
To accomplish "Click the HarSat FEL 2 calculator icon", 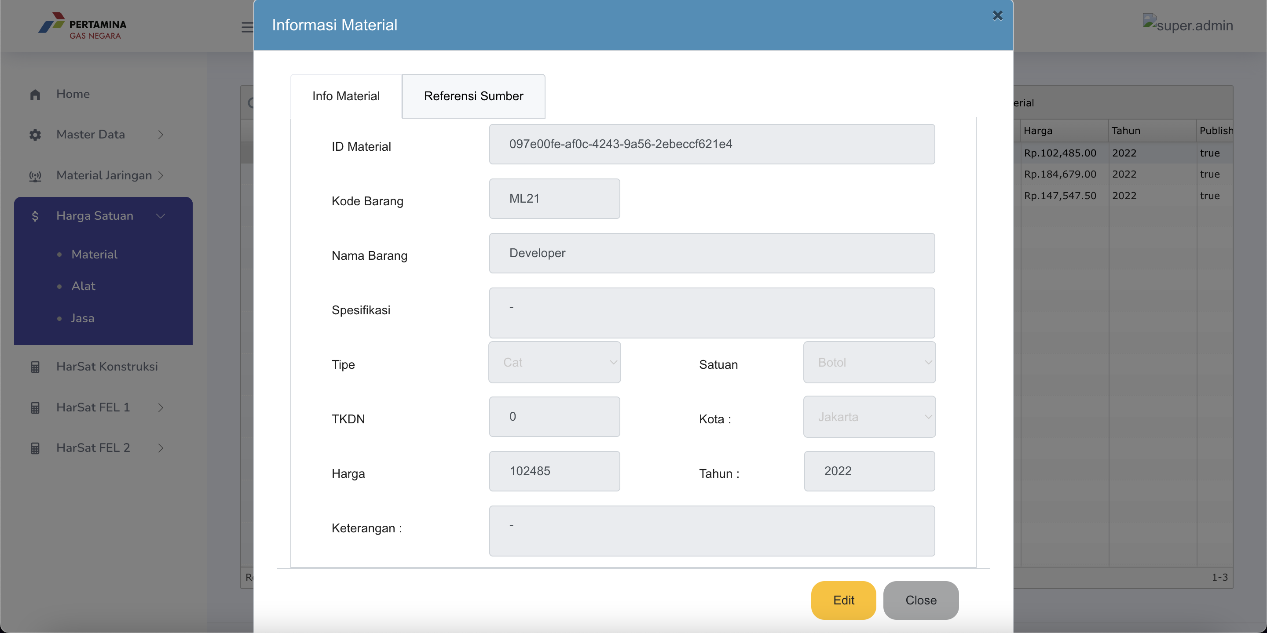I will click(x=35, y=448).
